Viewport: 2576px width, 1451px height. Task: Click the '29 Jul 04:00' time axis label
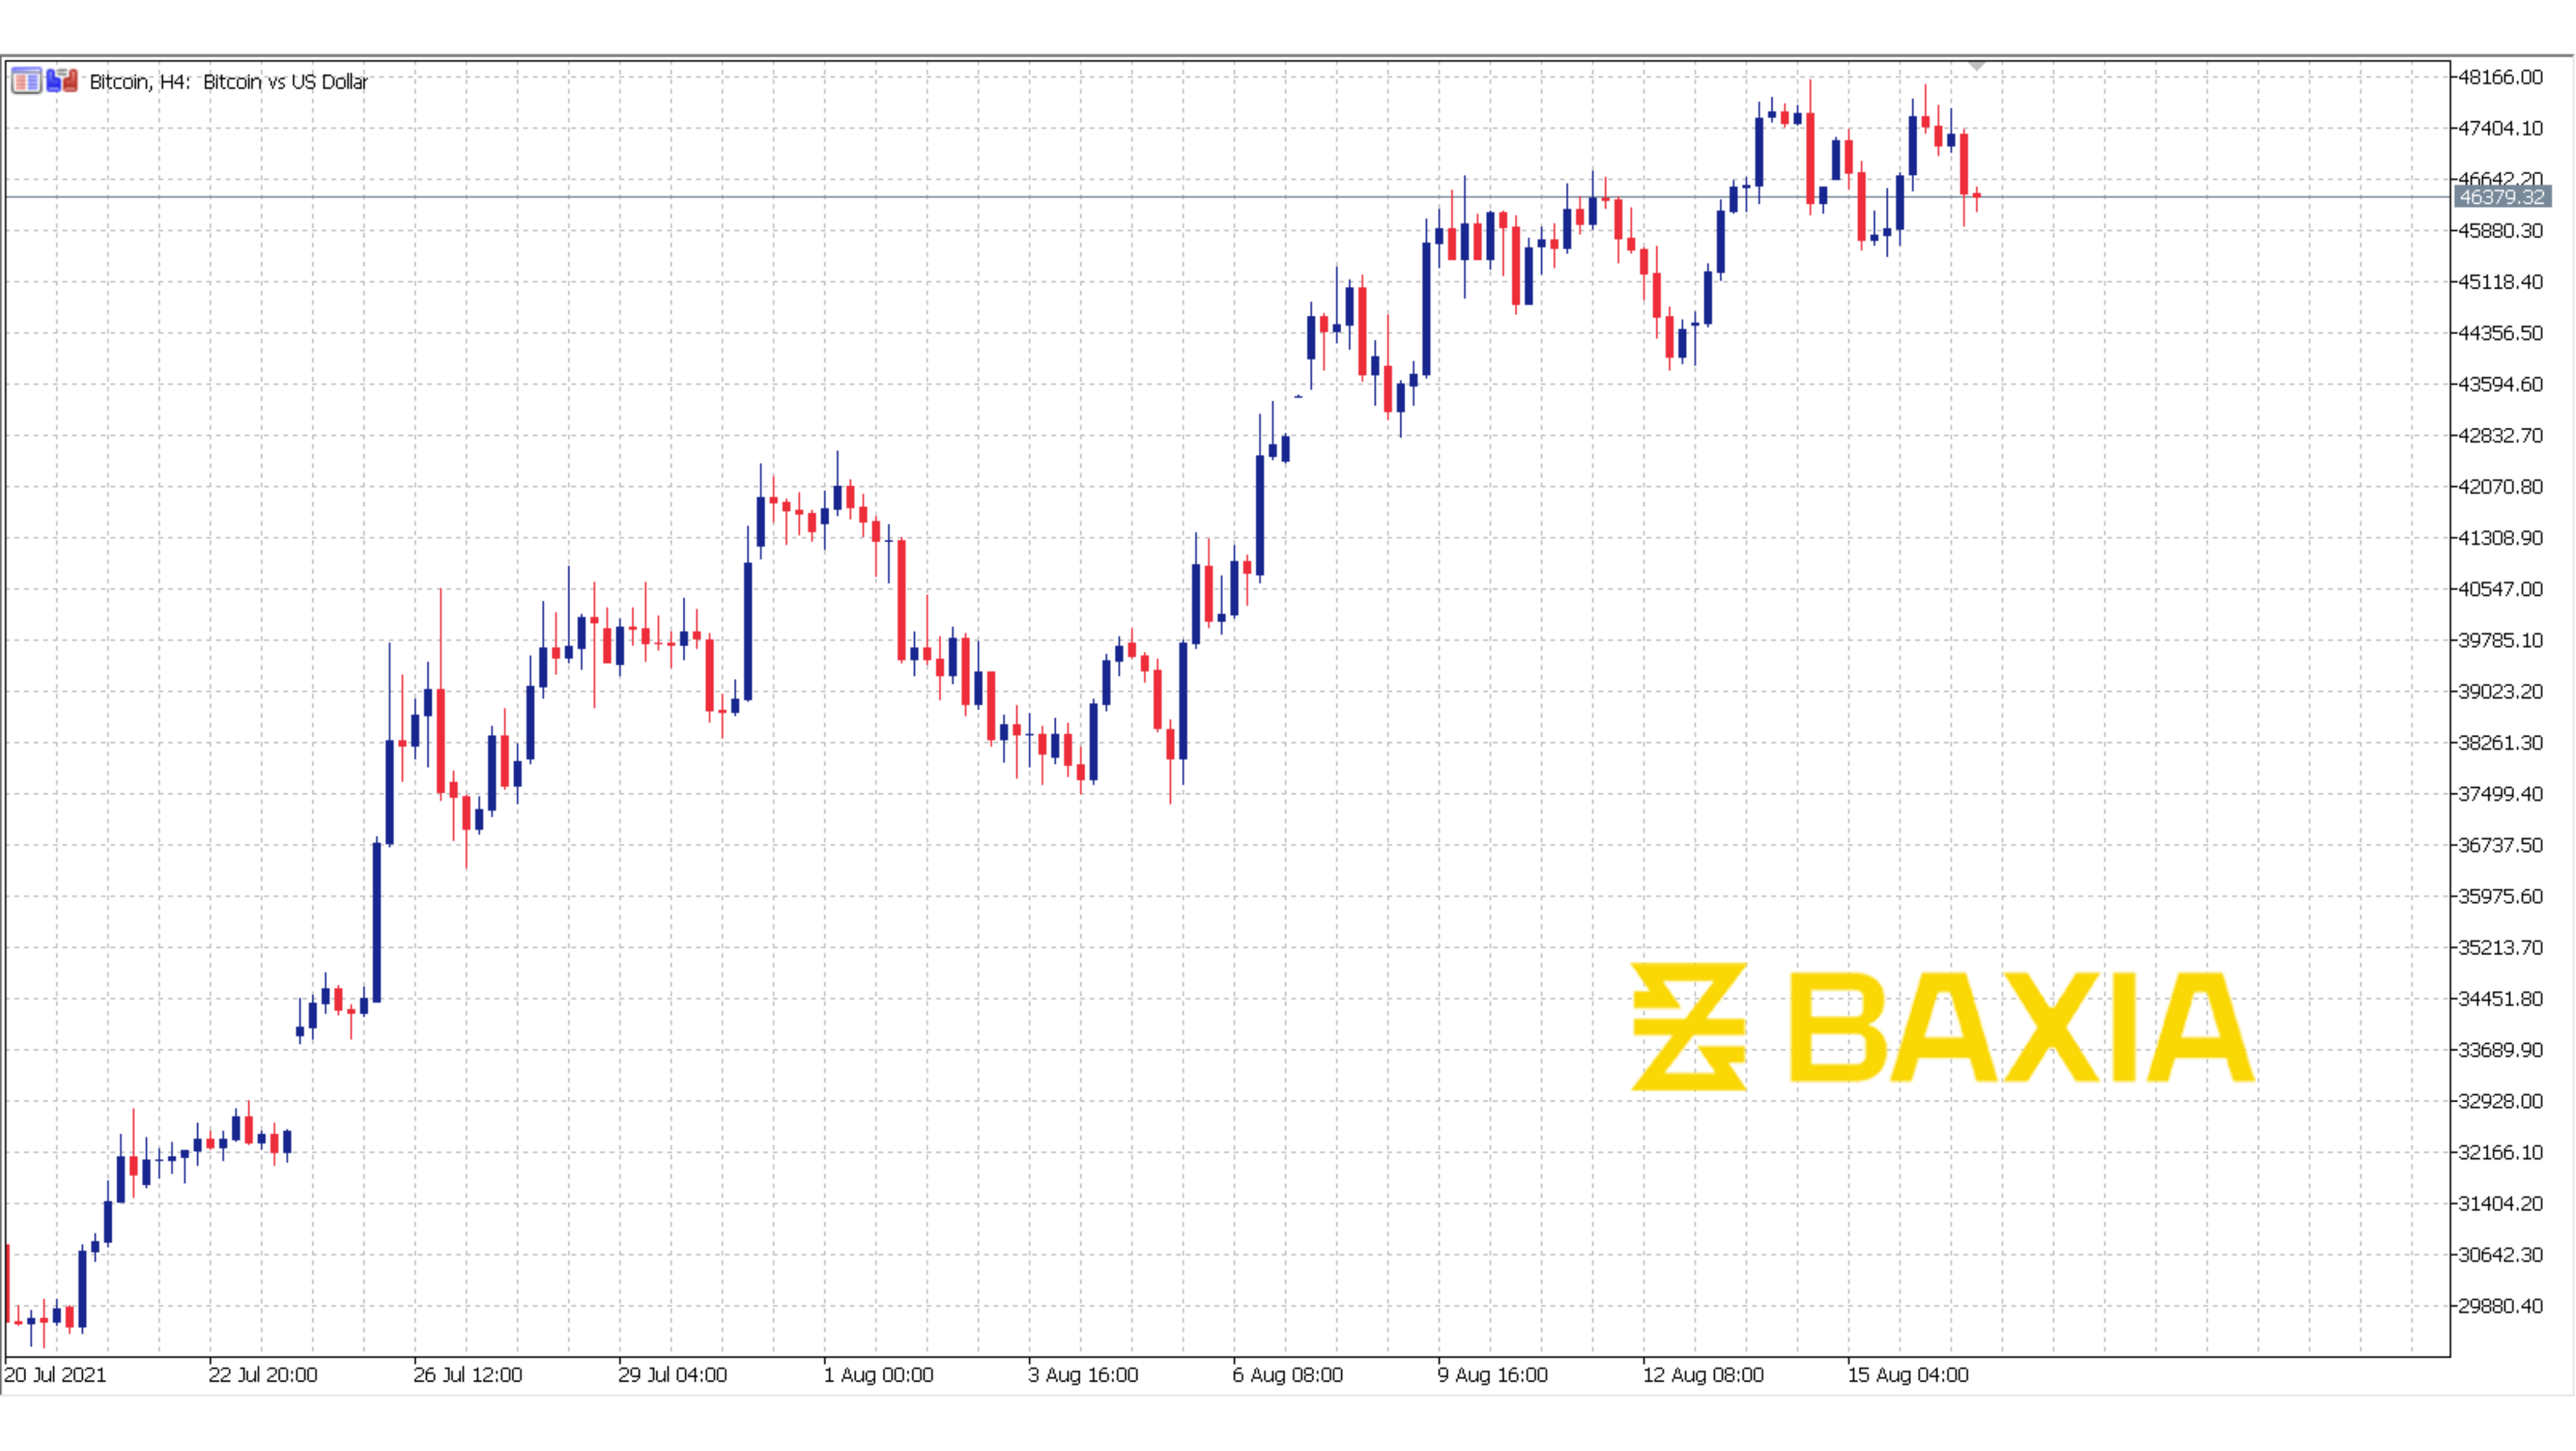pos(673,1375)
